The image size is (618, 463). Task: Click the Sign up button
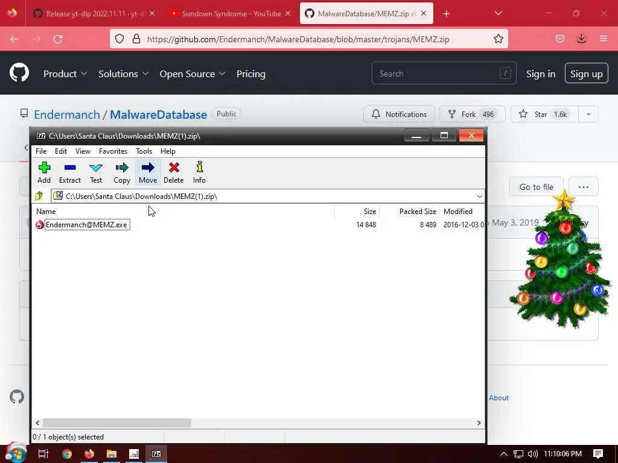click(587, 73)
